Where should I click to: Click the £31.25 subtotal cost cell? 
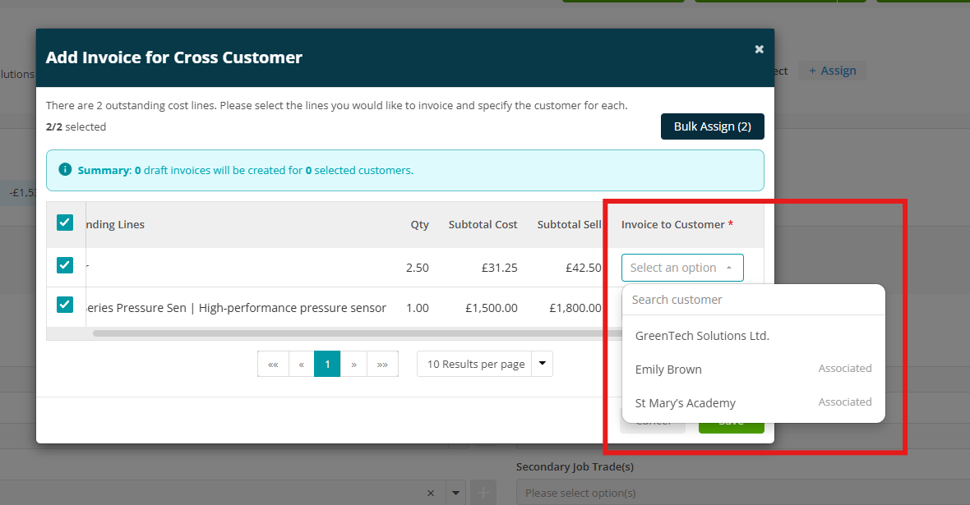499,268
